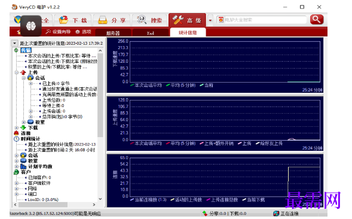352x219 pixels.
Task: Click the 会话 icon under 上传
Action: 30,78
